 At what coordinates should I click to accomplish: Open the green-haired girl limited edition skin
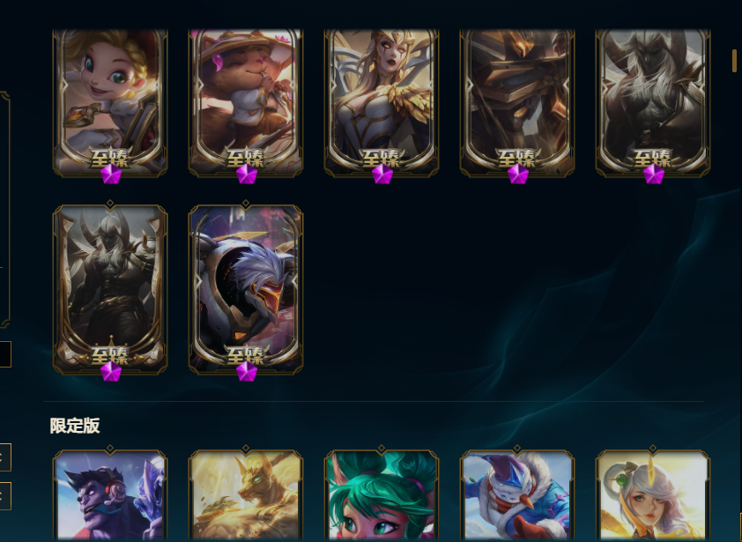[x=382, y=494]
